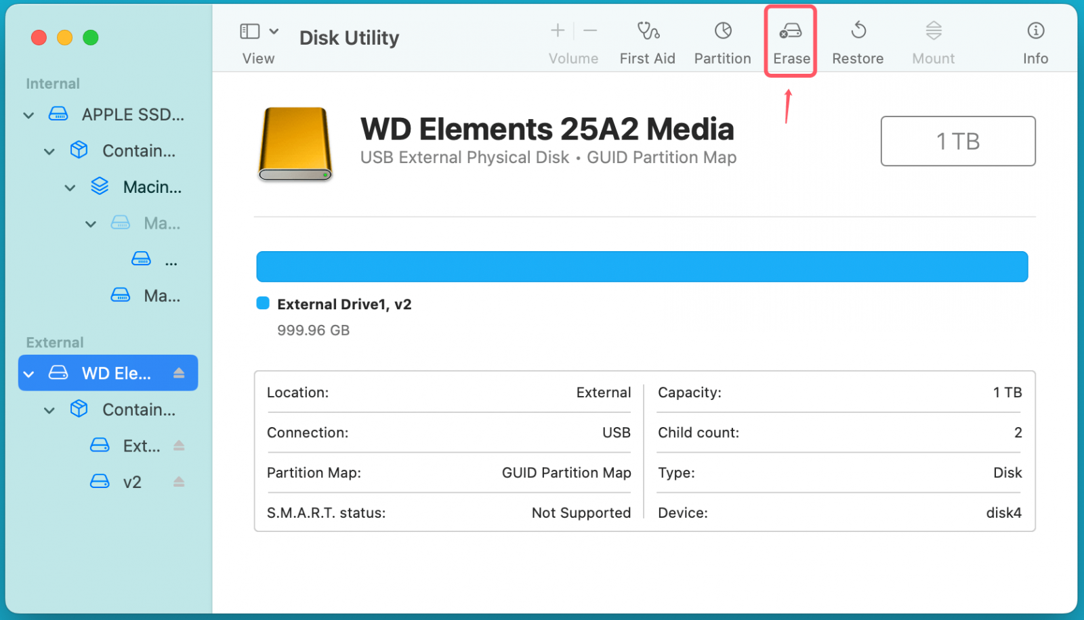Minimize window with the yellow button
The image size is (1084, 620).
64,38
